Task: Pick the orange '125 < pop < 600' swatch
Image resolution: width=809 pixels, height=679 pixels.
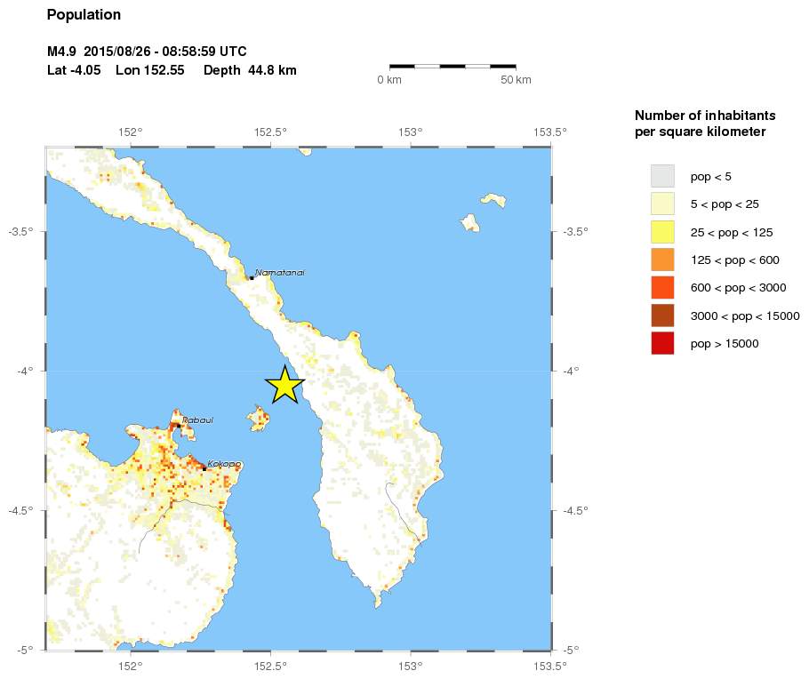Action: pos(662,260)
